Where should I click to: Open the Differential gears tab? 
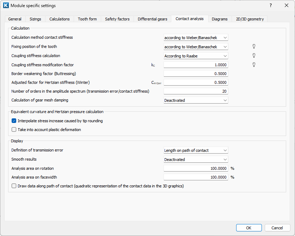(152, 19)
